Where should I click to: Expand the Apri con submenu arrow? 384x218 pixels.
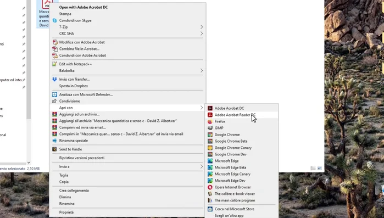[x=202, y=108]
